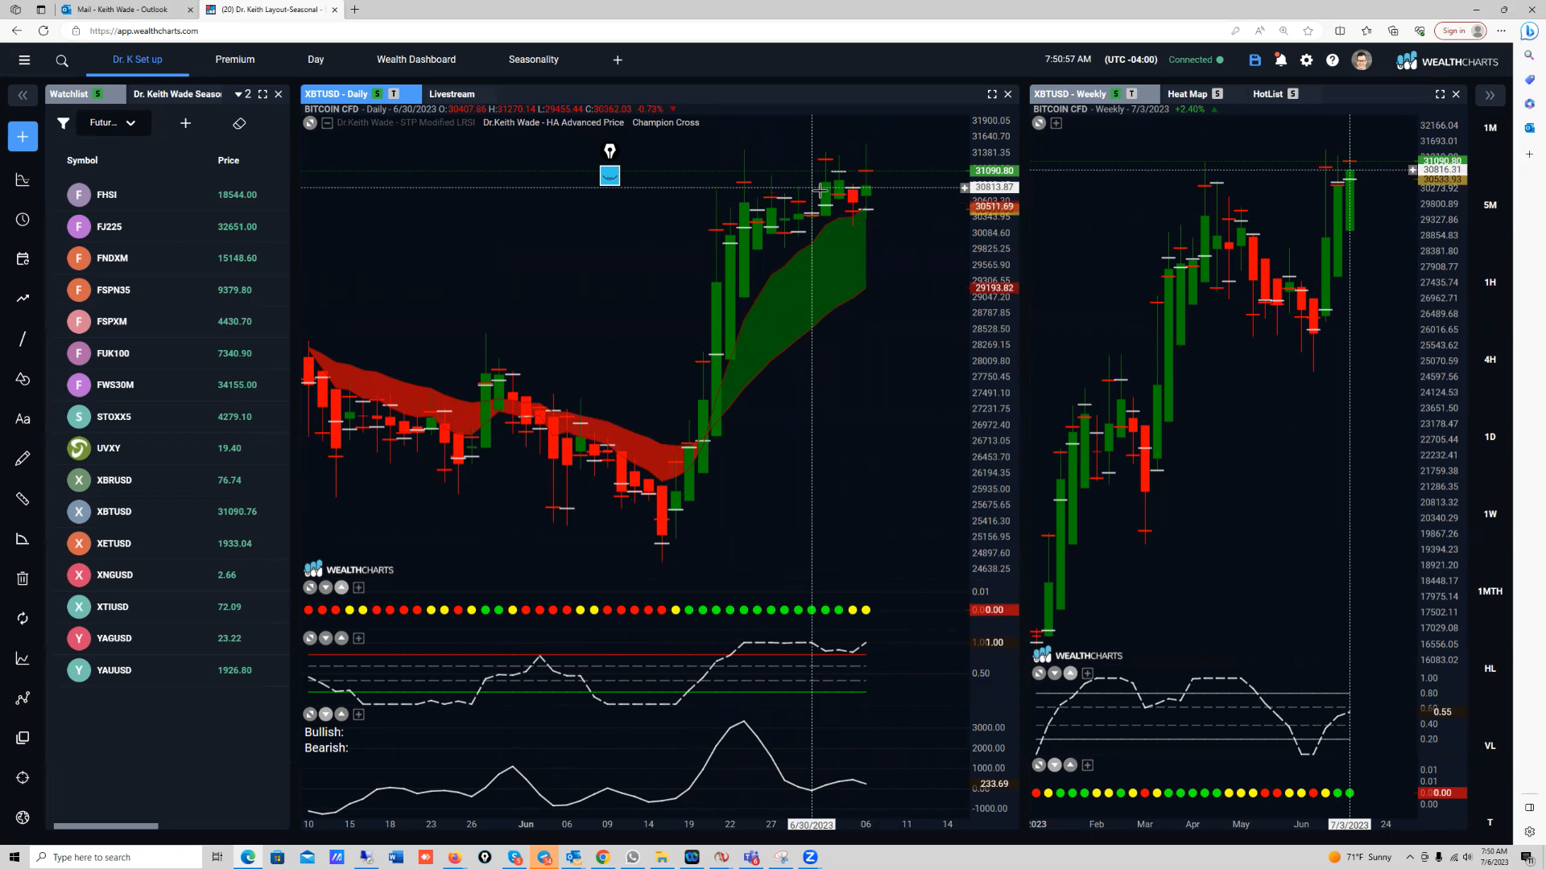Maximize the XBTUSD Daily chart panel
Viewport: 1546px width, 869px height.
point(992,94)
